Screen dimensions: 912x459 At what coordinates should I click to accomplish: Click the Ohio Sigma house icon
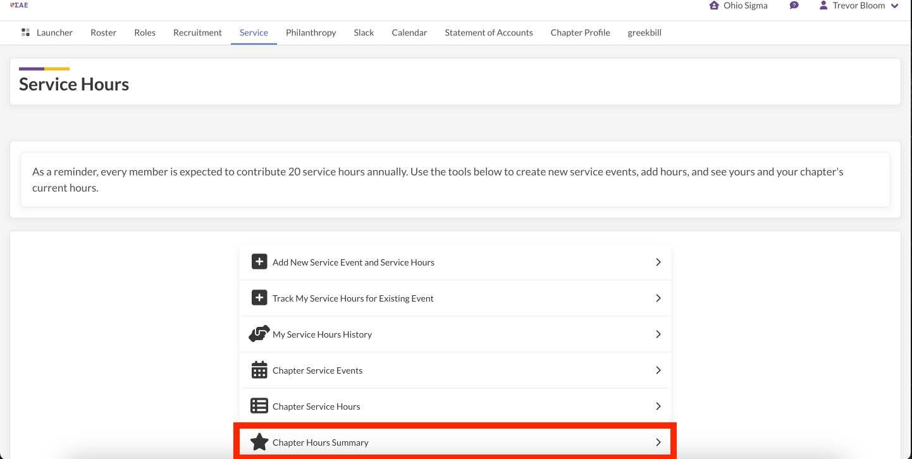point(714,6)
